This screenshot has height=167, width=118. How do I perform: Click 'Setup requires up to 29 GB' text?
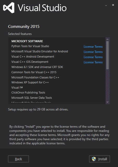tap(38, 109)
